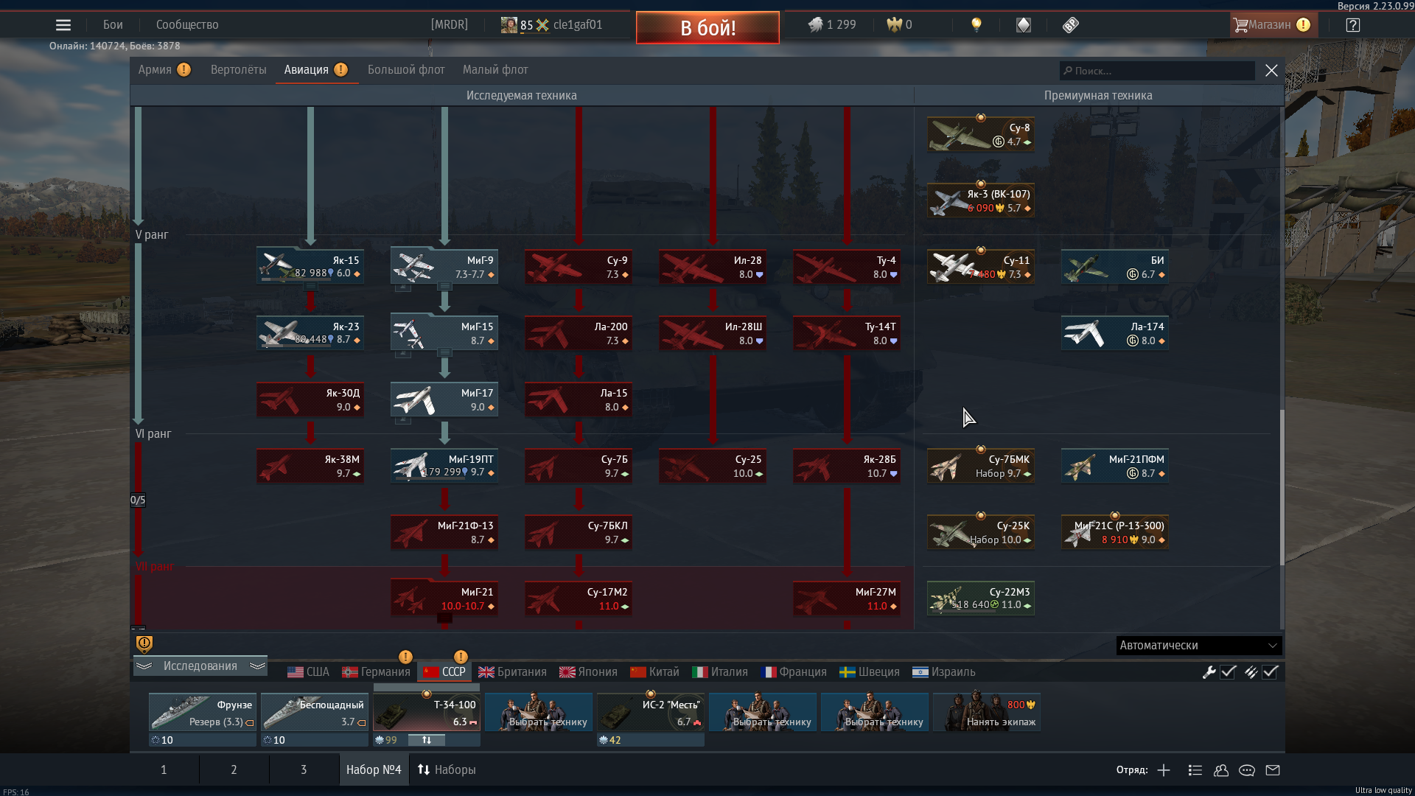
Task: Expand the МиГ-15 group folder
Action: (x=444, y=352)
